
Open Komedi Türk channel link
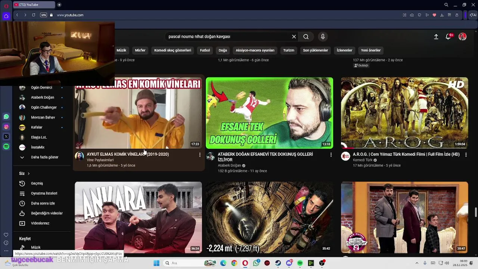[363, 160]
